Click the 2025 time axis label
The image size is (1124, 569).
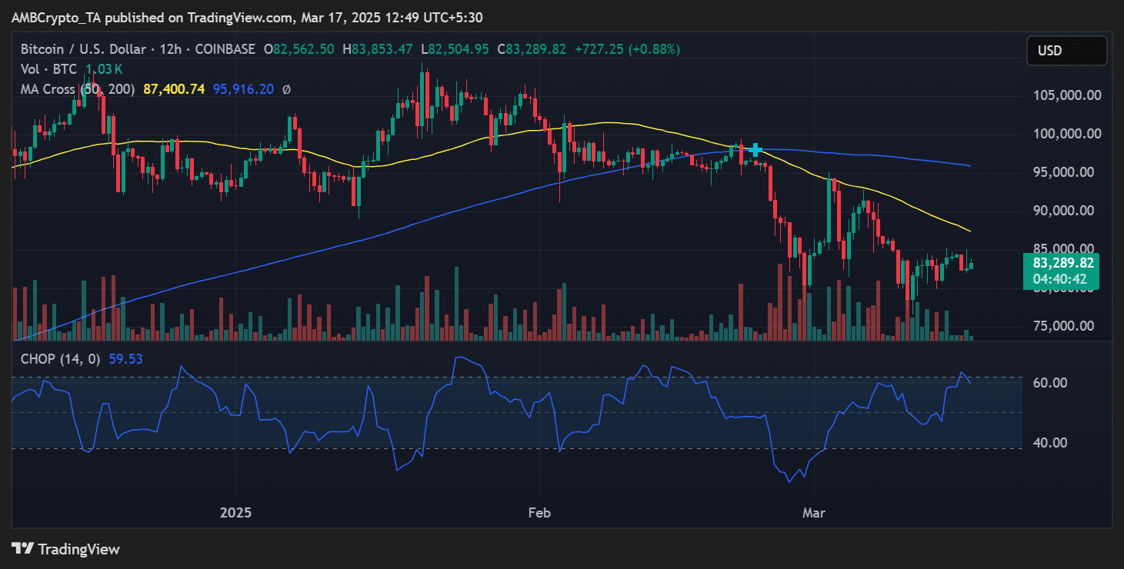click(x=235, y=512)
